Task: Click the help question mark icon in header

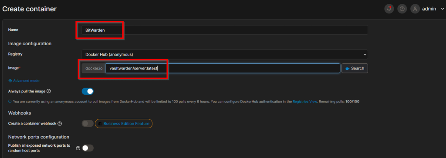Action: [x=402, y=9]
